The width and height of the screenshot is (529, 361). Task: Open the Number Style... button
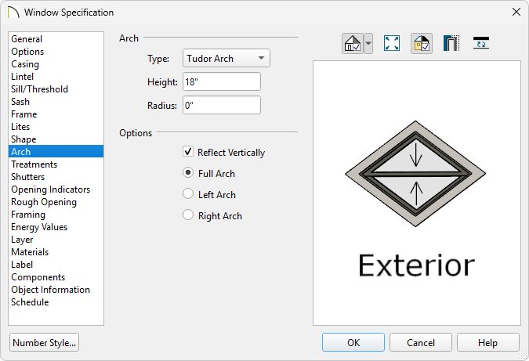(44, 342)
